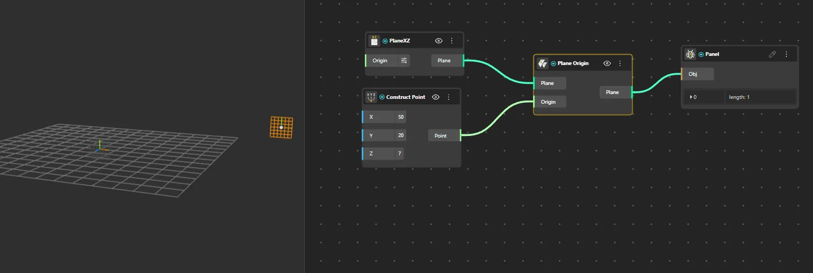The height and width of the screenshot is (273, 813).
Task: Open the PlaneXZ node three-dot menu
Action: tap(451, 41)
